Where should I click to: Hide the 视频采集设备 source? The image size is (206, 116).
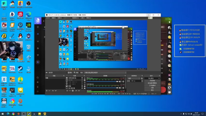tap(82, 78)
